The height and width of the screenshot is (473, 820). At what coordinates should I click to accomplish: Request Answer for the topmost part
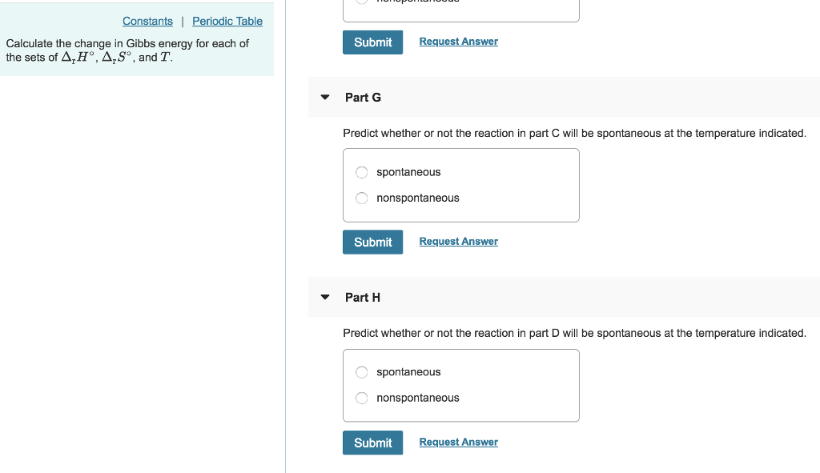pyautogui.click(x=458, y=41)
